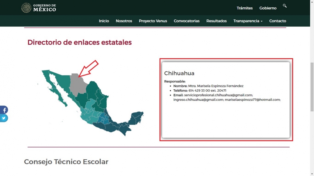
Task: Click the red arrow pointing at Chihuahua
Action: (x=89, y=68)
